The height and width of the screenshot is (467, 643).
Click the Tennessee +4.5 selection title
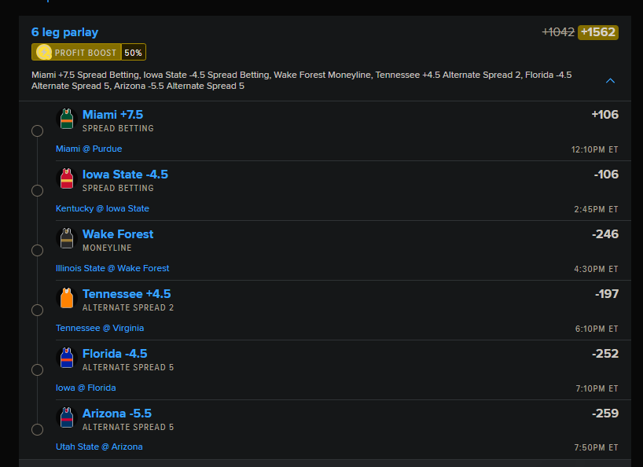pos(127,294)
